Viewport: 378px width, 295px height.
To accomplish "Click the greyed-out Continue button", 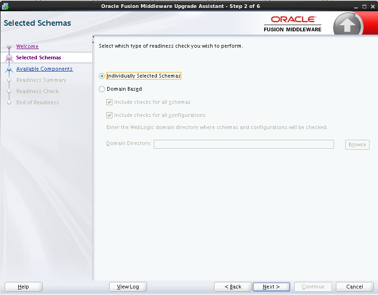I will pos(313,287).
